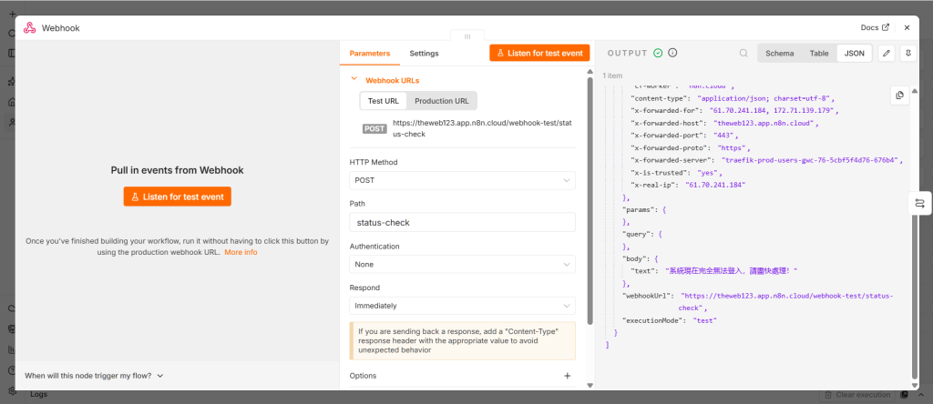Open search in the output panel
Viewport: 933px width, 404px height.
click(743, 53)
